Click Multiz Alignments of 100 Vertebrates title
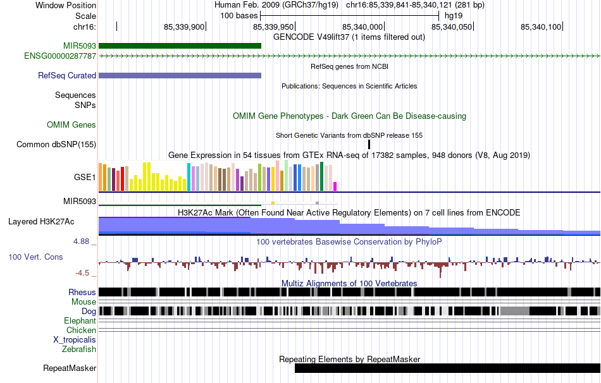Screen dimensions: 601x383 pos(349,283)
